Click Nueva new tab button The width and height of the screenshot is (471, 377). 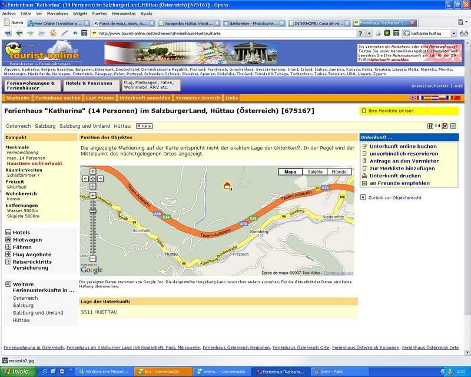click(x=14, y=22)
